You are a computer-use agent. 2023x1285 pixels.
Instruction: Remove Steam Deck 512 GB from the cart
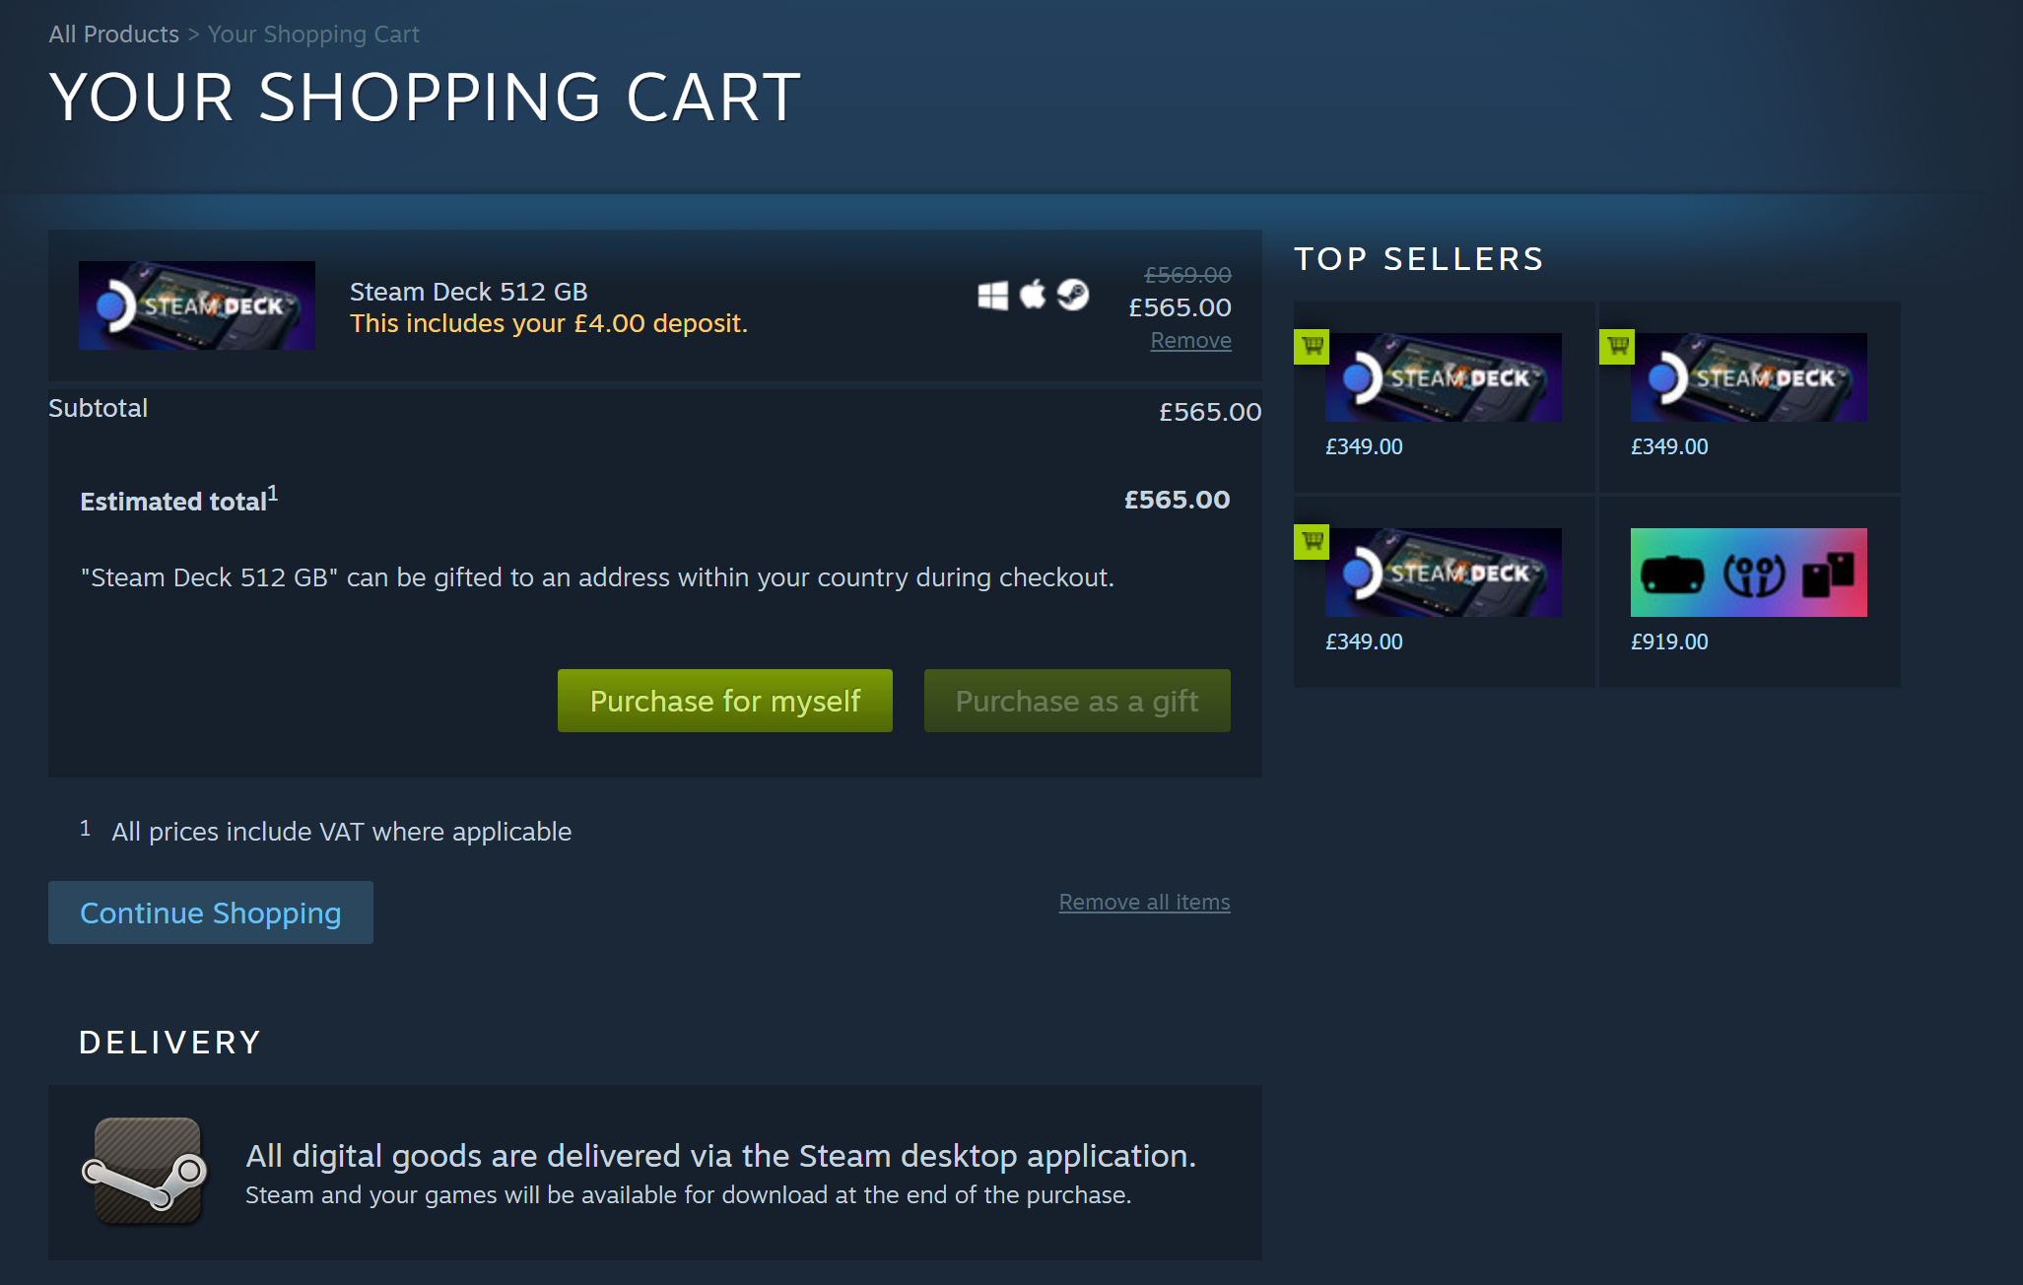pos(1190,341)
